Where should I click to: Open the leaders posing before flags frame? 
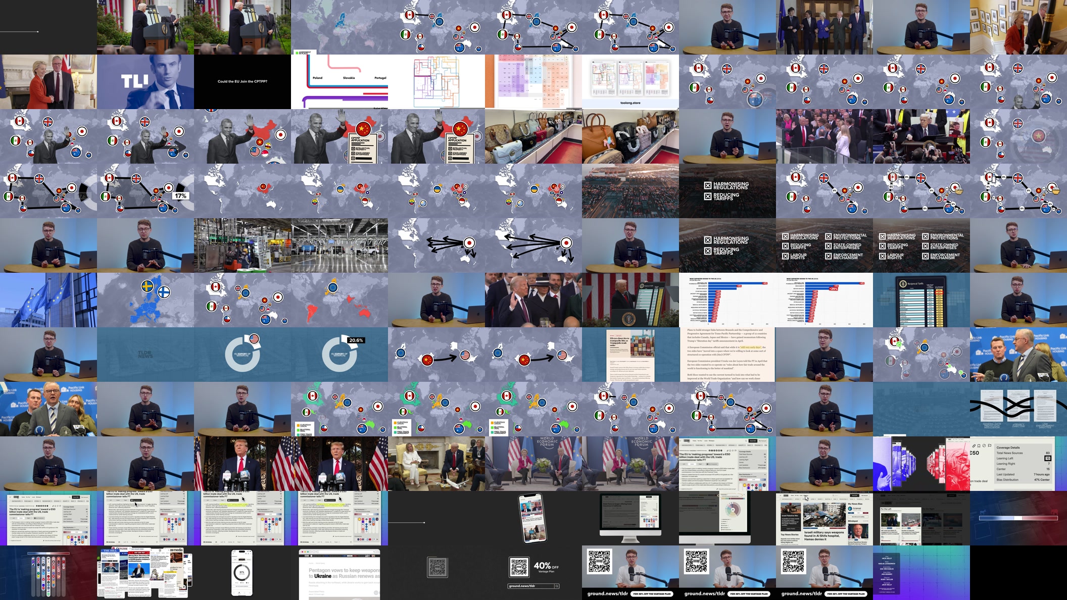coord(825,27)
